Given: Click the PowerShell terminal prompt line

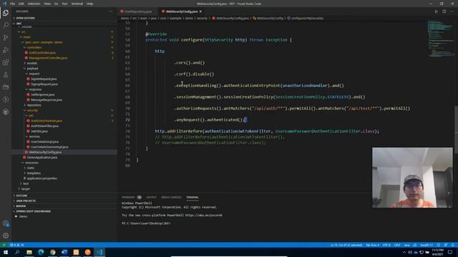Looking at the screenshot, I should [146, 223].
